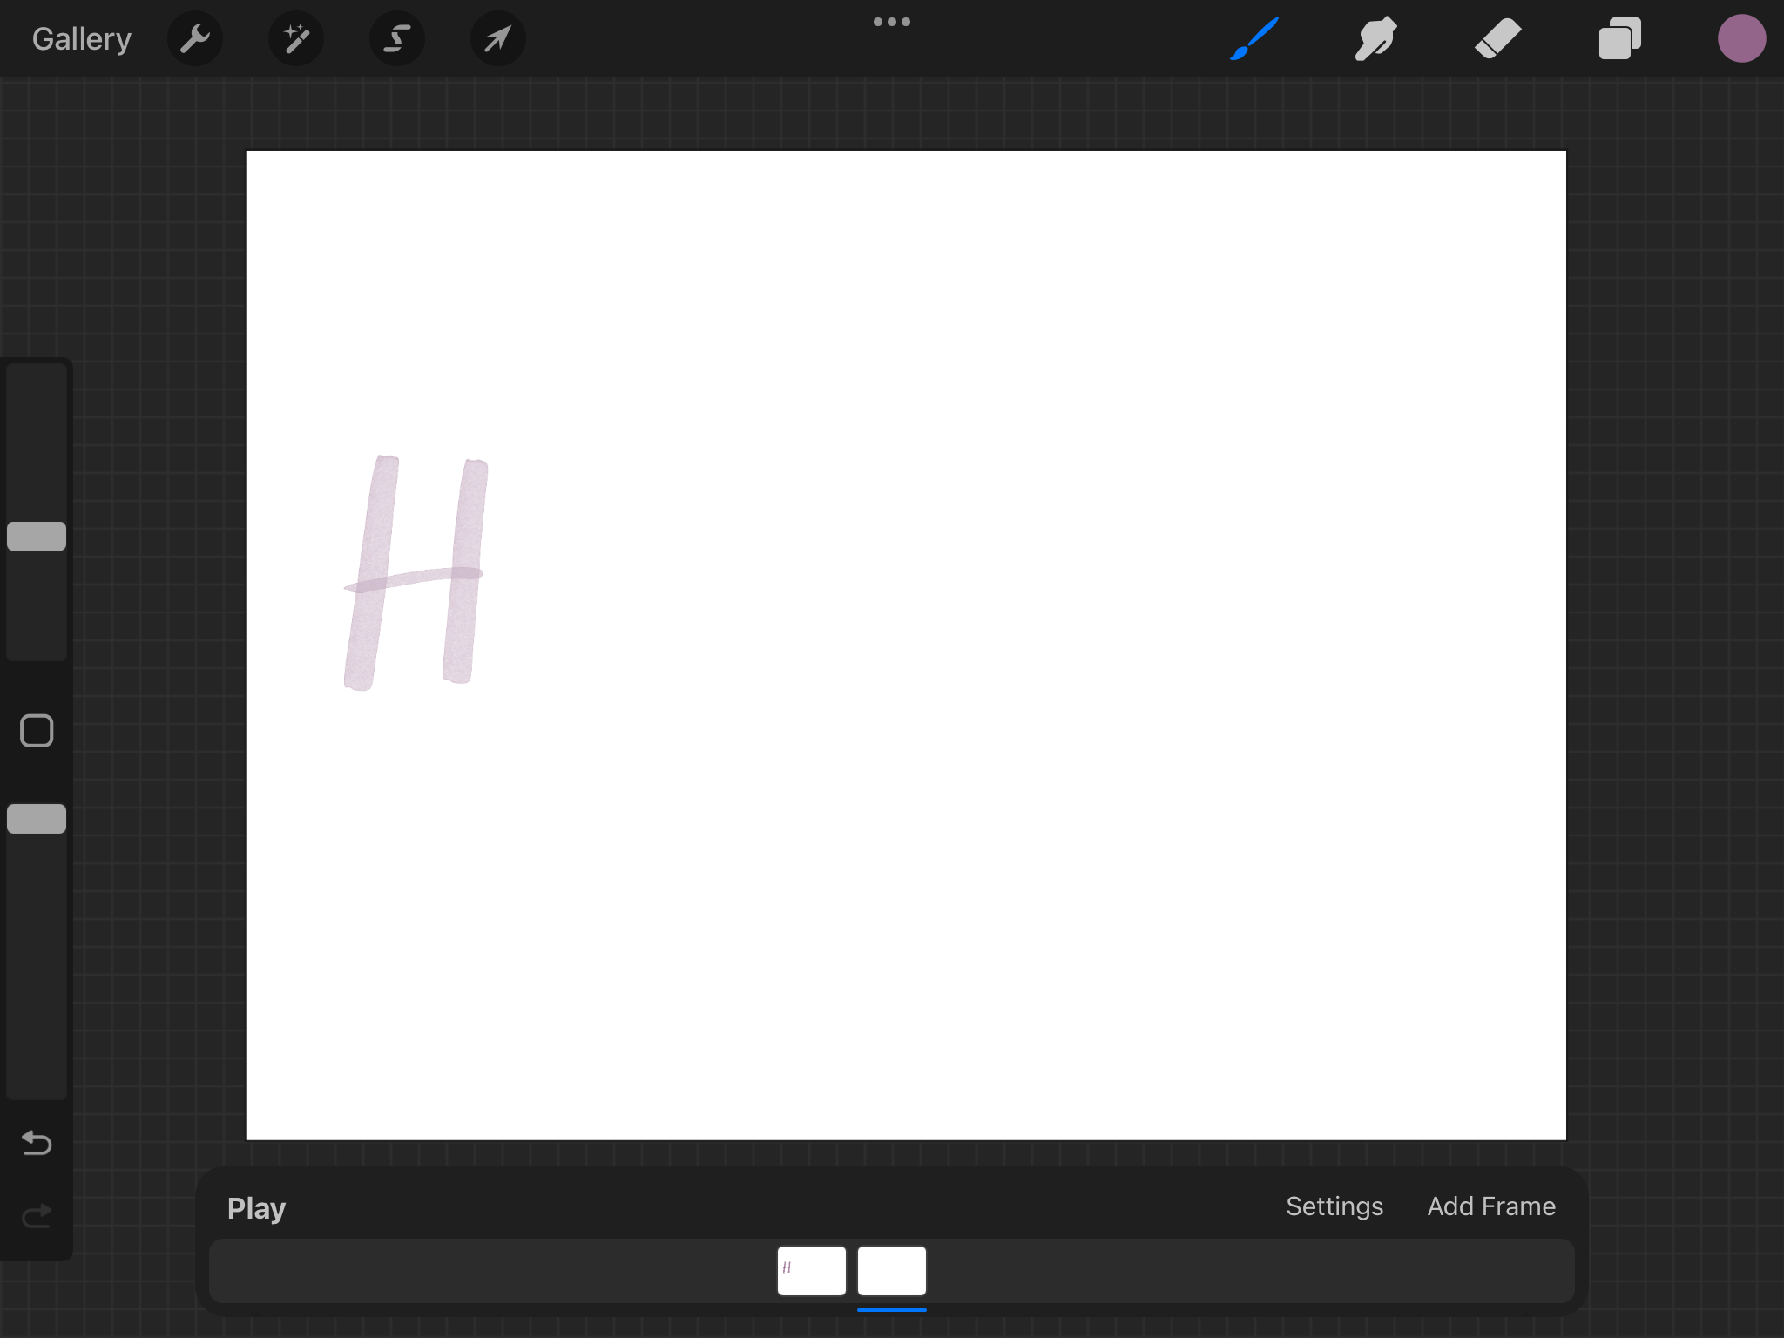Image resolution: width=1784 pixels, height=1338 pixels.
Task: Select the blank second animation frame
Action: 891,1271
